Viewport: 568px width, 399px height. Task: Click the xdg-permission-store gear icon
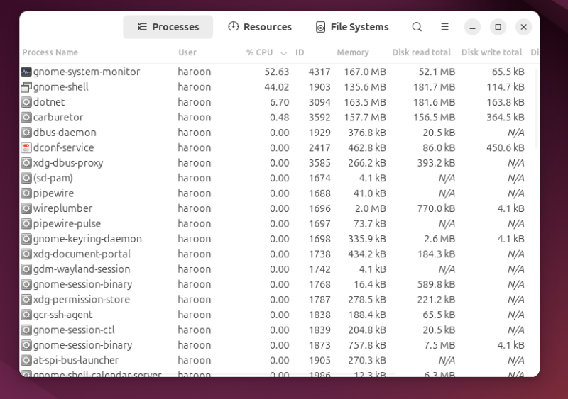(x=26, y=300)
